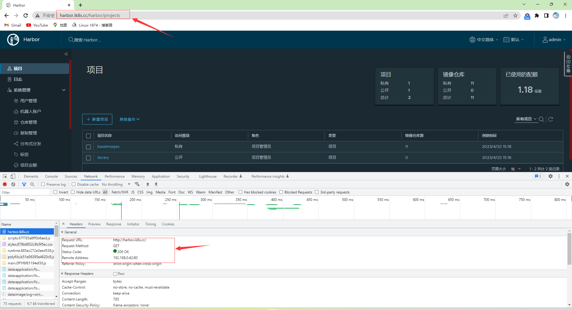The width and height of the screenshot is (572, 310).
Task: Click the search magnifier in project list toolbar
Action: 542,119
